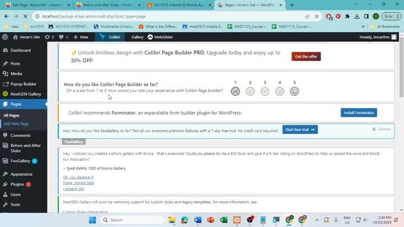Open a new browser tab
Image resolution: width=404 pixels, height=227 pixels.
click(292, 5)
